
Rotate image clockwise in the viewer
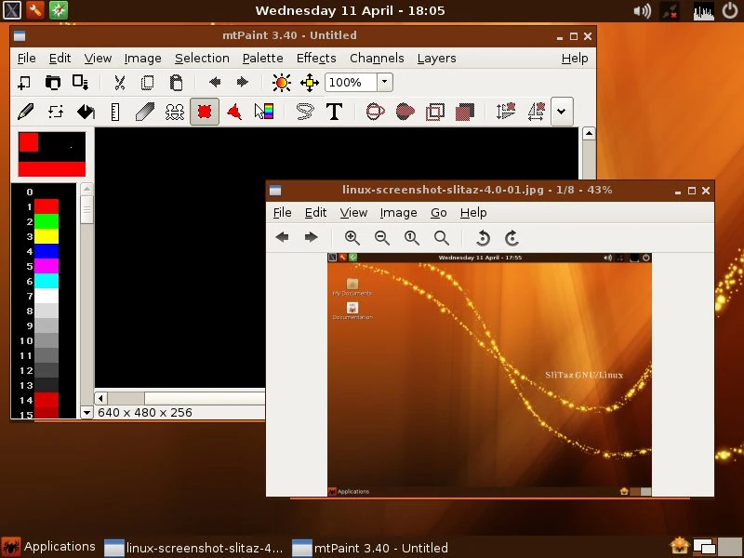coord(511,237)
